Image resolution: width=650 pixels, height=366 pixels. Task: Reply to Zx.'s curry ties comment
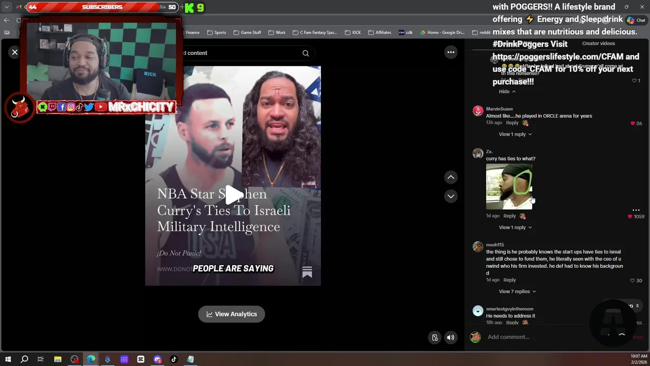(509, 216)
